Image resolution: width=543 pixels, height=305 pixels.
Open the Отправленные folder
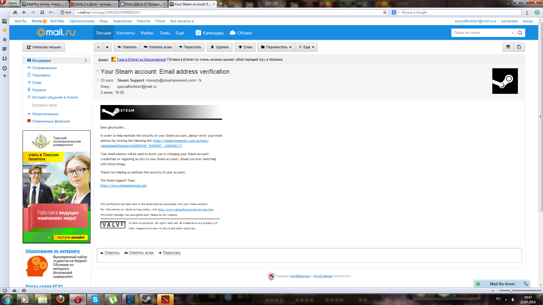44,68
